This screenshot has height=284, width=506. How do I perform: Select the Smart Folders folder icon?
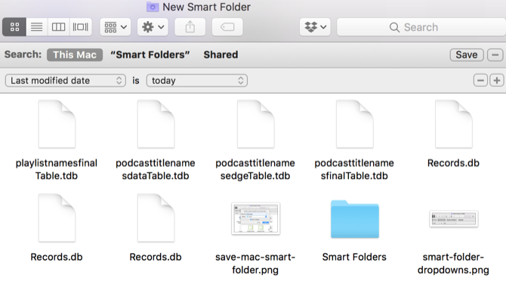coord(355,220)
